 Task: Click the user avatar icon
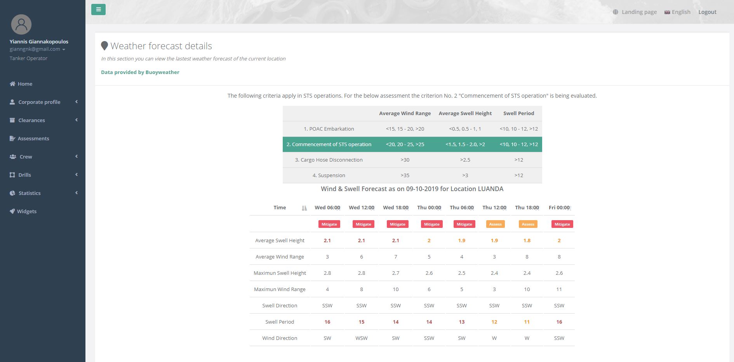pyautogui.click(x=21, y=24)
